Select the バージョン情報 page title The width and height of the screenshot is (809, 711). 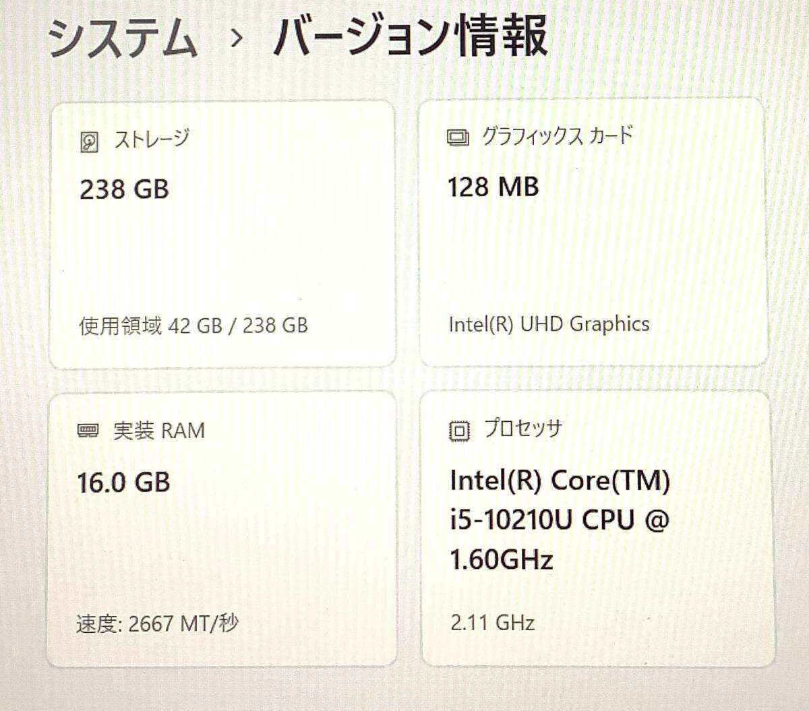tap(411, 38)
